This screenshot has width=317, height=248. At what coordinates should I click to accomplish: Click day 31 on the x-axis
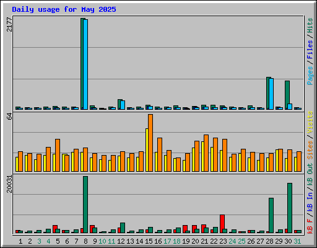point(297,241)
